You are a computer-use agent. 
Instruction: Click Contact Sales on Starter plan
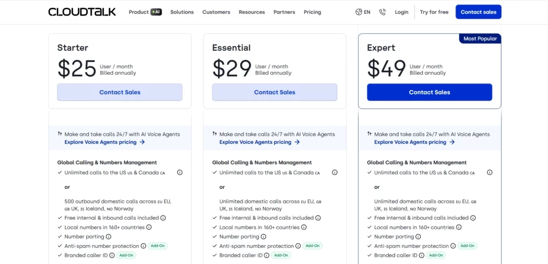pos(120,92)
